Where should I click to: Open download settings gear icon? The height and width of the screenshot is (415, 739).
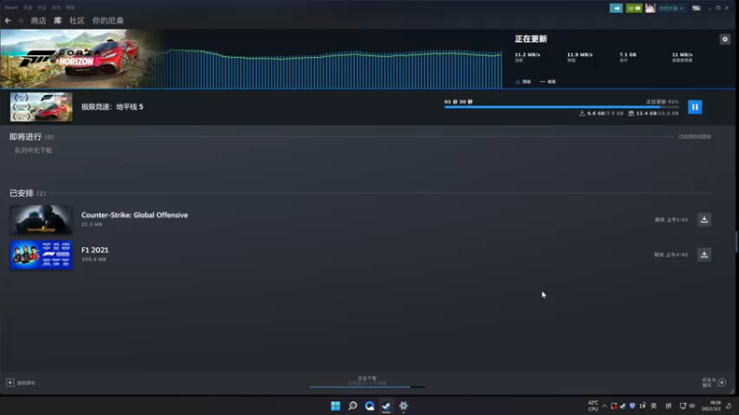tap(725, 39)
